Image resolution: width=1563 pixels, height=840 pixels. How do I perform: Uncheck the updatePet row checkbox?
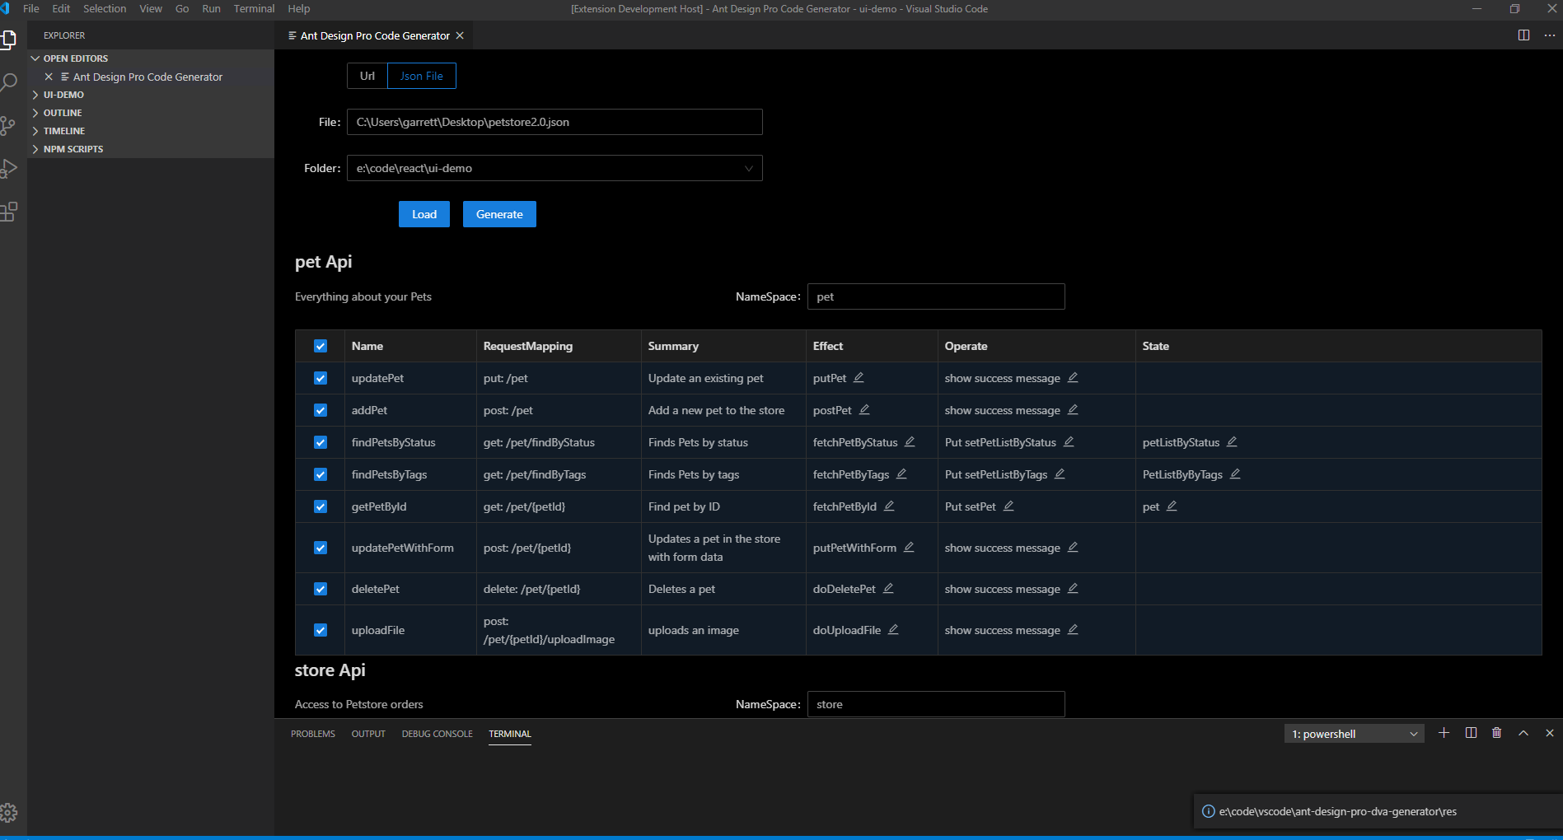click(321, 378)
